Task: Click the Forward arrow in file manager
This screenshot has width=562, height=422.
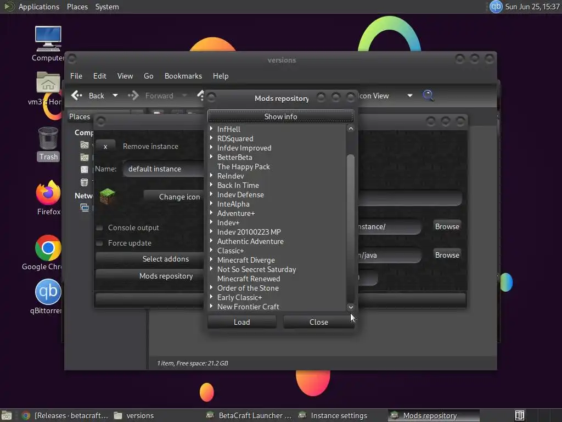Action: coord(133,96)
